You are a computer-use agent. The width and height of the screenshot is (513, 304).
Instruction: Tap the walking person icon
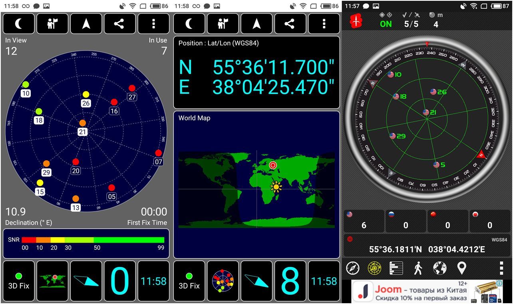(x=418, y=269)
